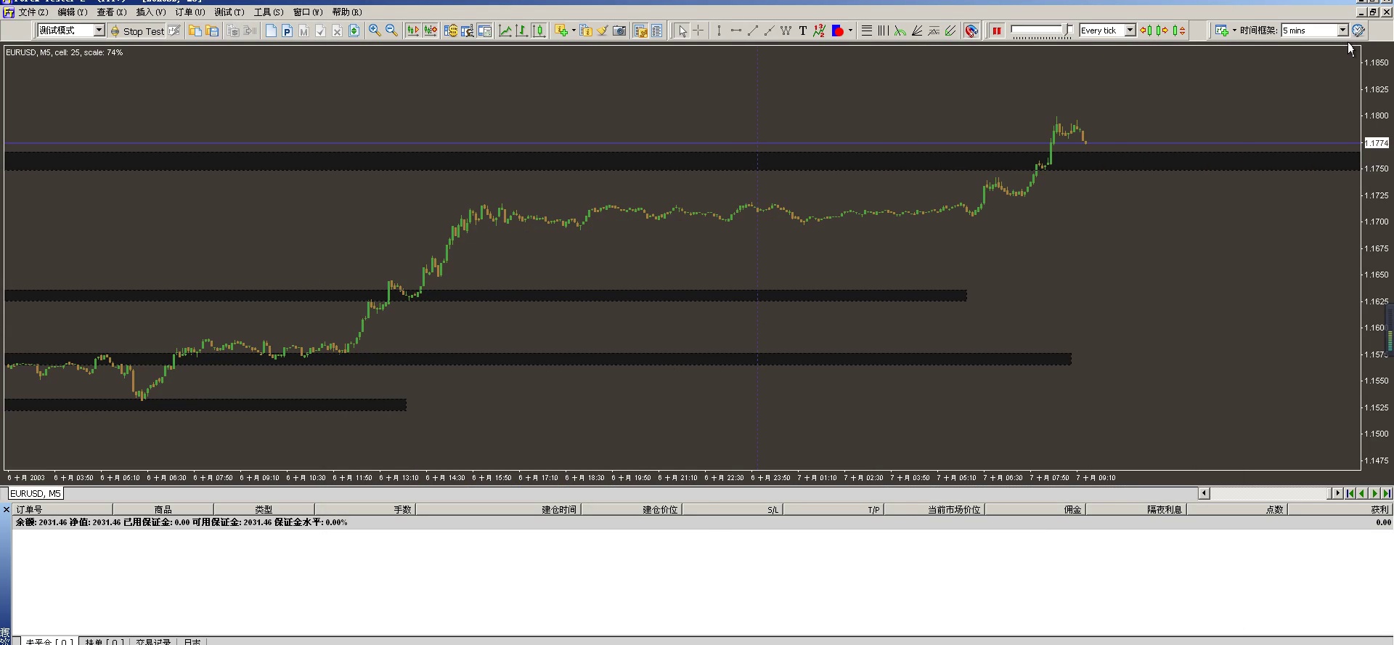Click the Stop Test button
The width and height of the screenshot is (1394, 645).
137,31
